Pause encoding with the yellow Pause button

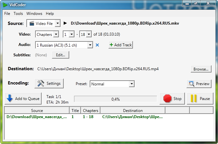(x=200, y=99)
